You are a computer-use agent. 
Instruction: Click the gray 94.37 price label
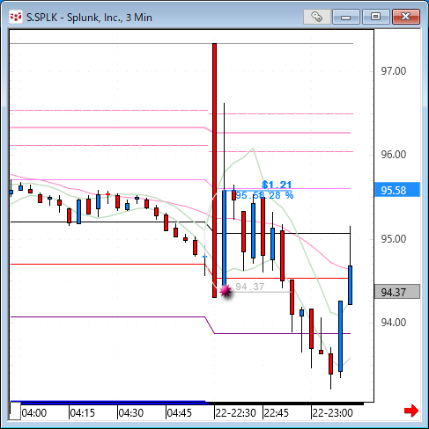tap(397, 292)
